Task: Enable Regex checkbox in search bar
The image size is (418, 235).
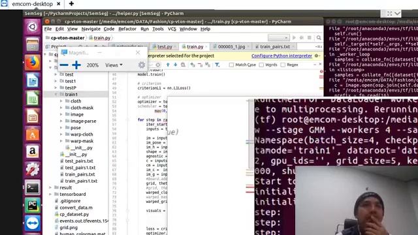Action: pyautogui.click(x=283, y=65)
